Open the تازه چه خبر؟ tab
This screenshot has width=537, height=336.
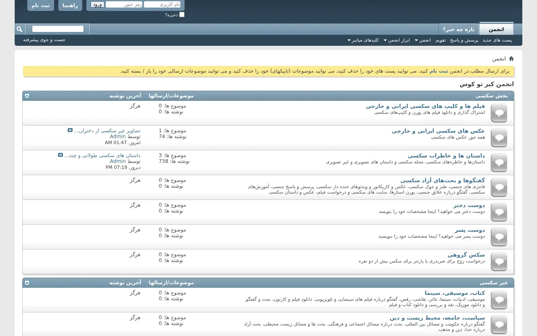tap(459, 29)
